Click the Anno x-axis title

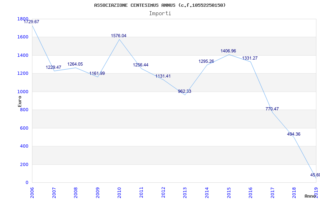(310, 196)
